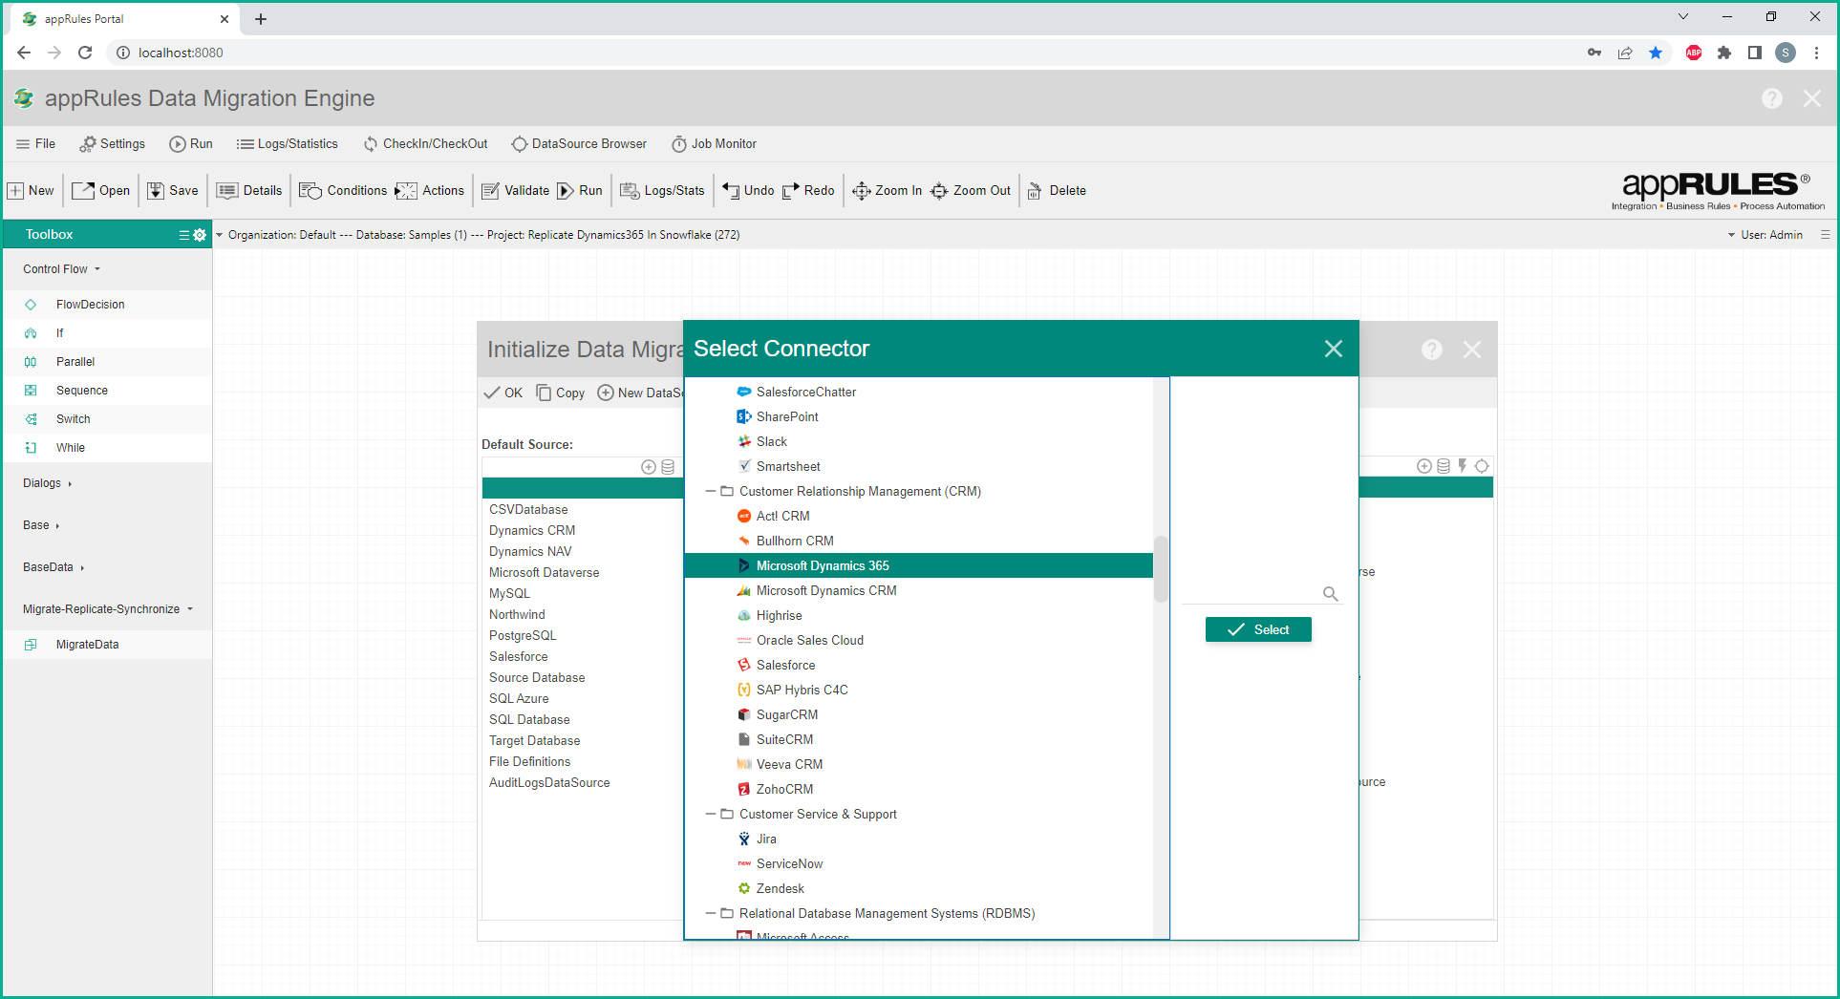Screen dimensions: 1840x999
Task: Open the DataSource Browser
Action: click(x=579, y=144)
